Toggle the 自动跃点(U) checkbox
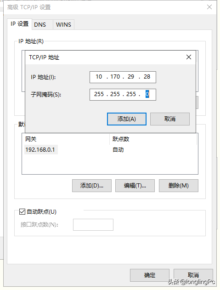Image resolution: width=220 pixels, height=290 pixels. click(x=22, y=211)
